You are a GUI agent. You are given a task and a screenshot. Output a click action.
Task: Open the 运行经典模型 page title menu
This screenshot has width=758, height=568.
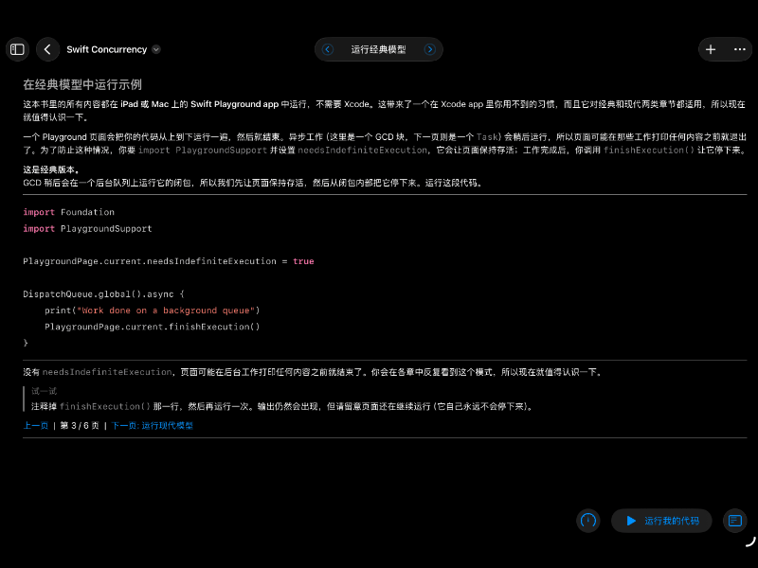point(378,49)
